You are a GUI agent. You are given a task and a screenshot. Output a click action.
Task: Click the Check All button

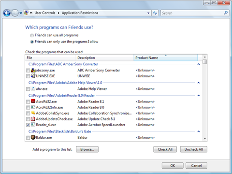pos(165,149)
